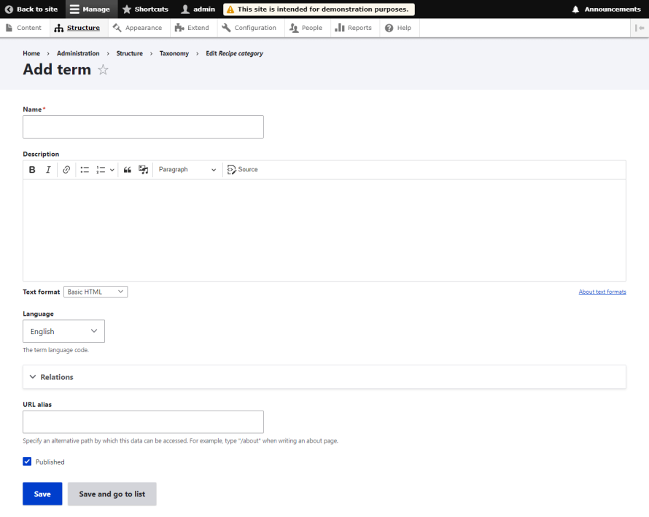Go to Administration breadcrumb
This screenshot has height=517, width=649.
click(78, 53)
